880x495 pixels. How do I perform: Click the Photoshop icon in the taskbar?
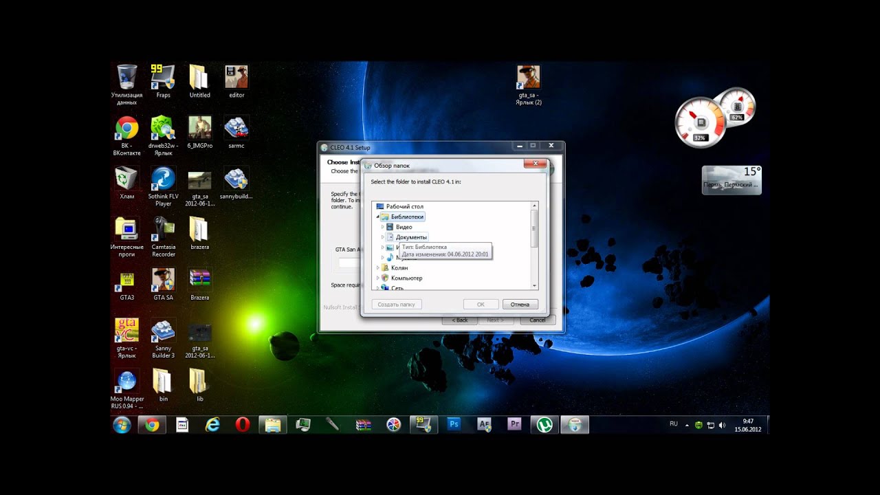[x=454, y=424]
